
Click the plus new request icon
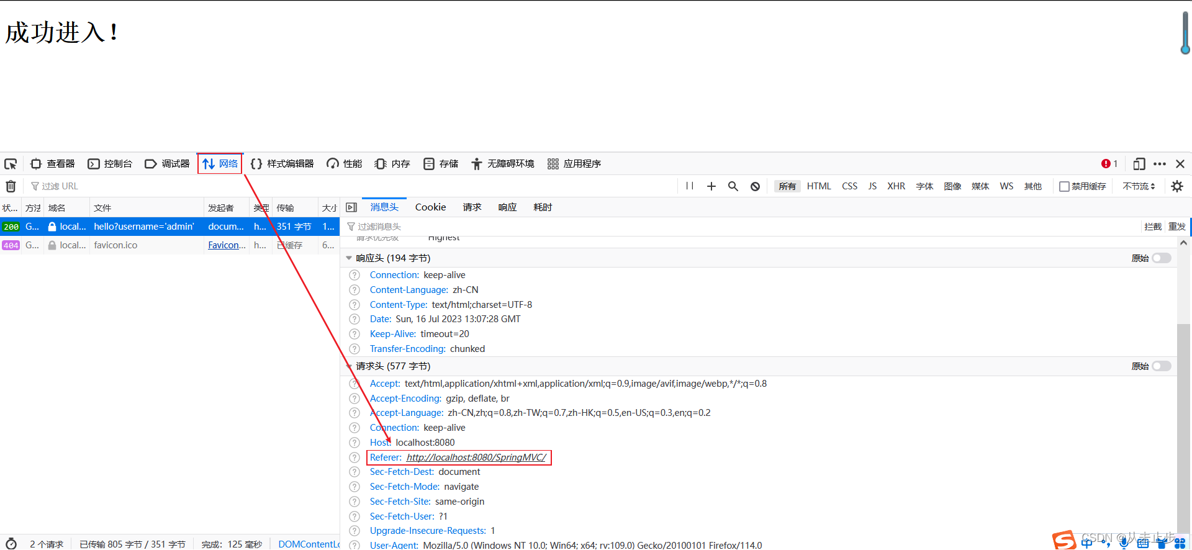tap(711, 186)
